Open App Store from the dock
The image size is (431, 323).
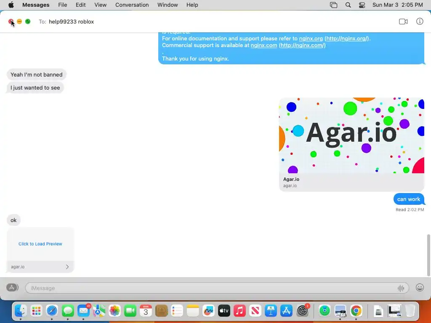point(286,311)
